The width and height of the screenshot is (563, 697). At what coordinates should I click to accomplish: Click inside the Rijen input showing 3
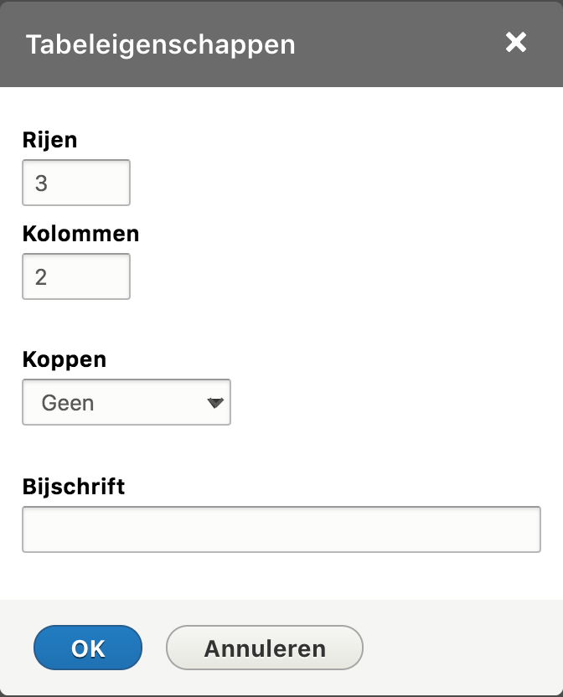[75, 182]
